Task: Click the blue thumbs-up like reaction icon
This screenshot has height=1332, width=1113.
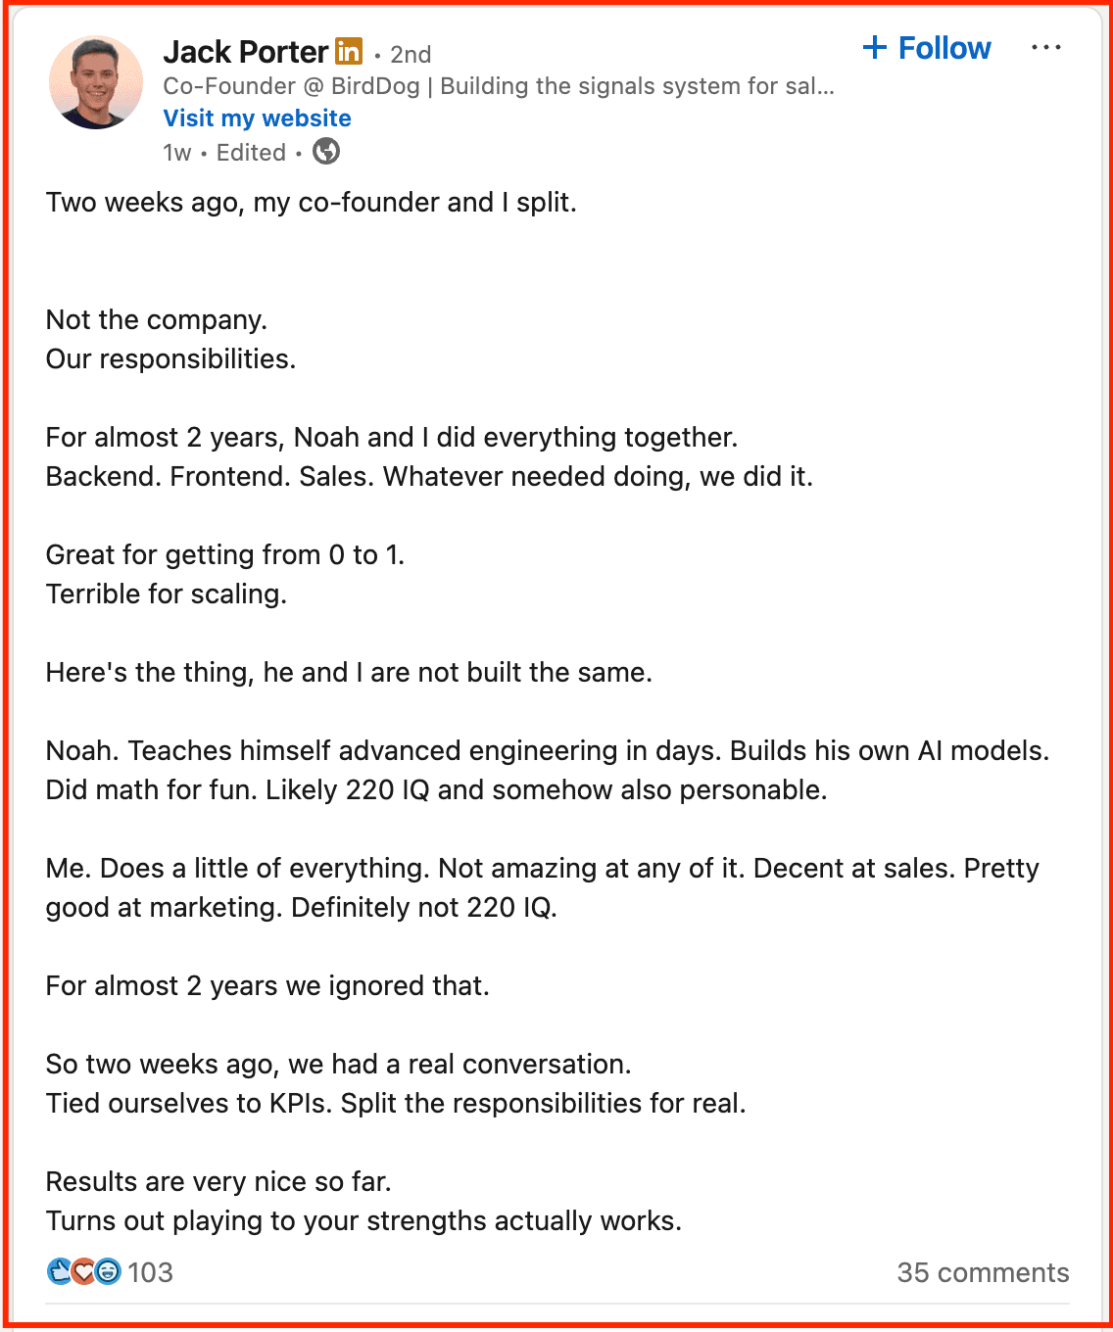Action: click(60, 1271)
